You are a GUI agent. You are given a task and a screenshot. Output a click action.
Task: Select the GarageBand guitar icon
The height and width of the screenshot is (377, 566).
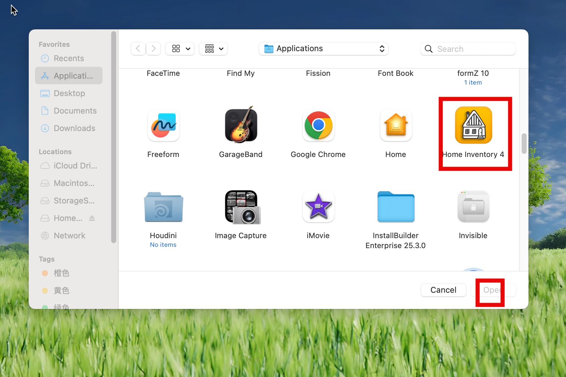(241, 125)
